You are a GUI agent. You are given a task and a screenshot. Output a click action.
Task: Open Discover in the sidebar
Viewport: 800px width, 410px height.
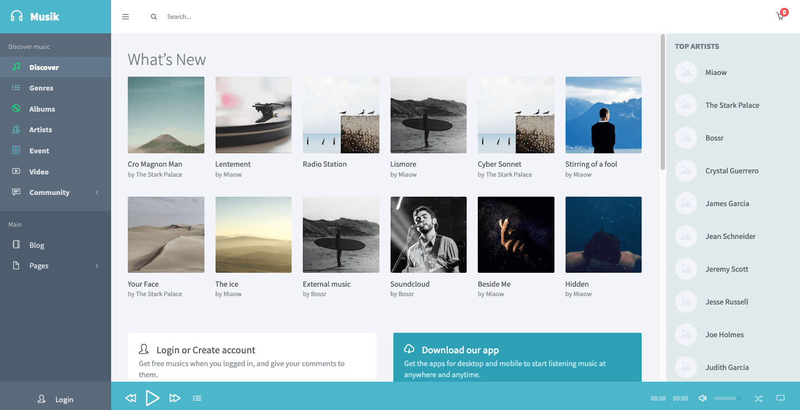pyautogui.click(x=56, y=67)
